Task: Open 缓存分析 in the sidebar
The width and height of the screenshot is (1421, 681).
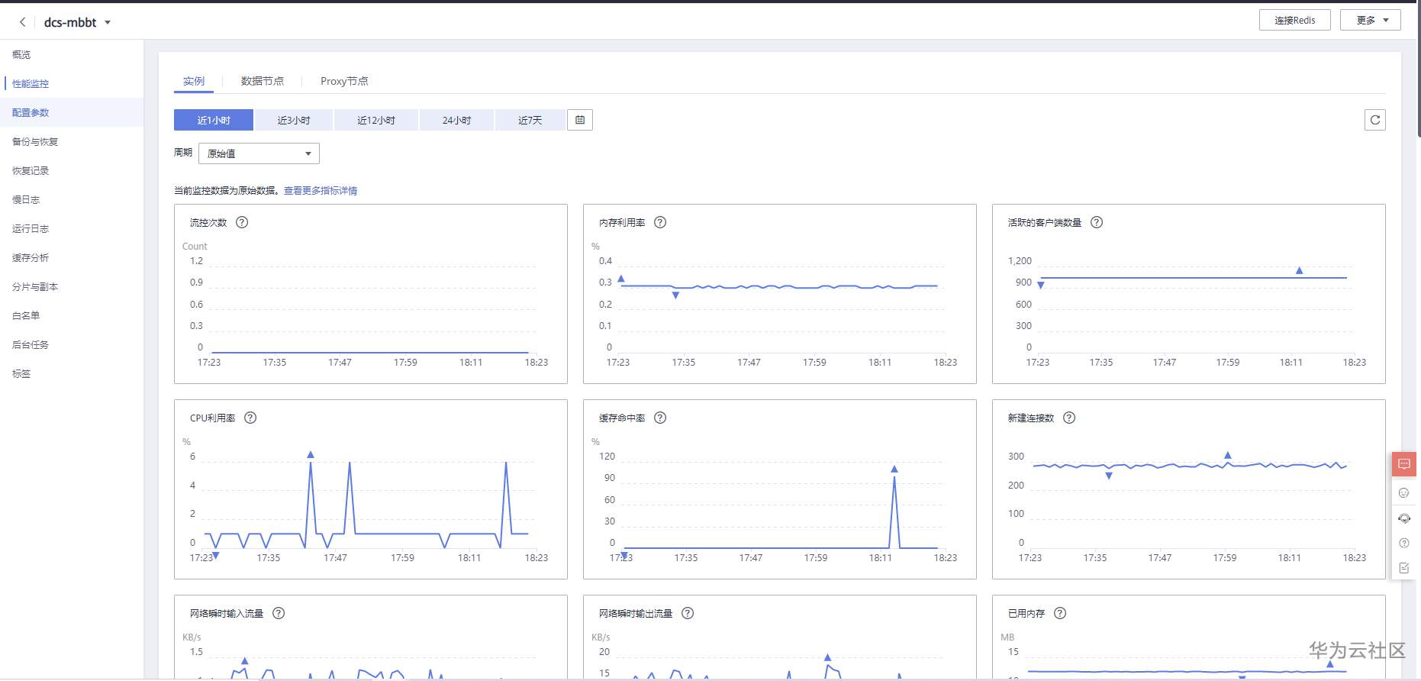Action: point(72,258)
